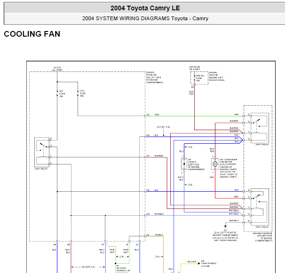Click the "WHT/BLU" label beside connector H8
The width and height of the screenshot is (285, 273).
coord(159,214)
